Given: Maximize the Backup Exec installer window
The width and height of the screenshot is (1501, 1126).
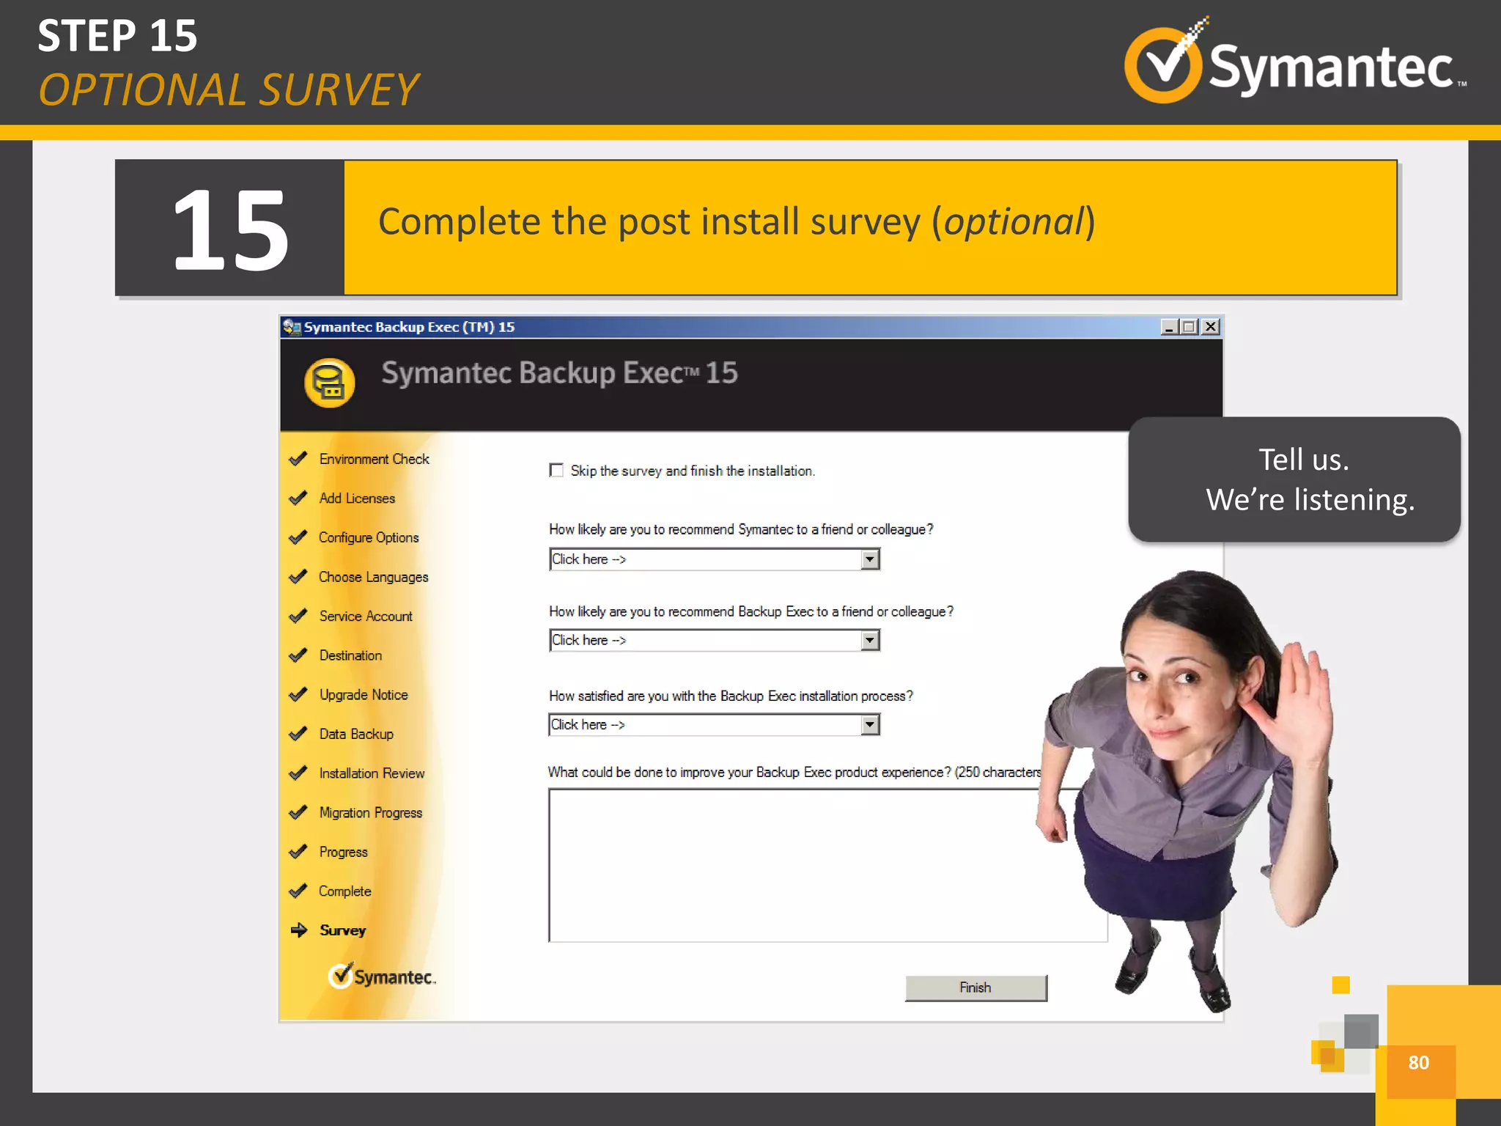Looking at the screenshot, I should (1190, 327).
